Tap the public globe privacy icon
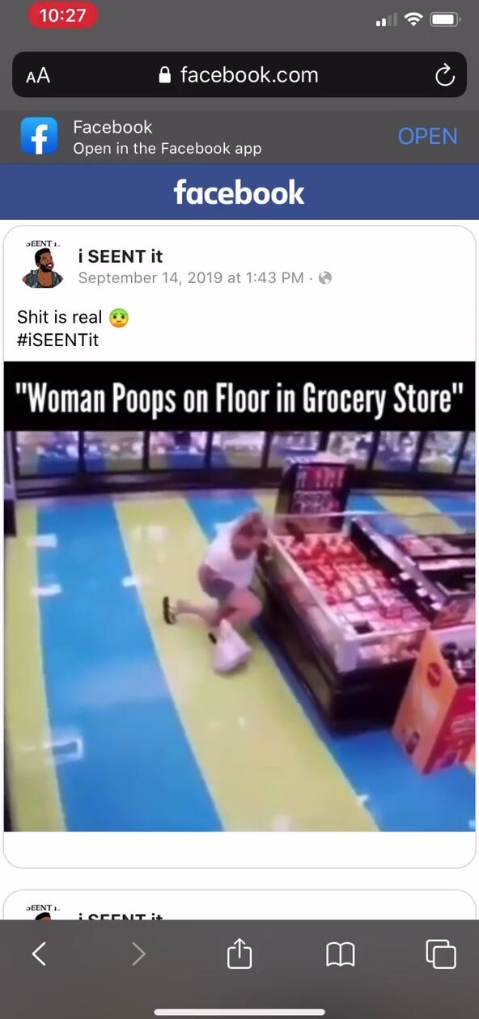Viewport: 479px width, 1019px height. 325,278
